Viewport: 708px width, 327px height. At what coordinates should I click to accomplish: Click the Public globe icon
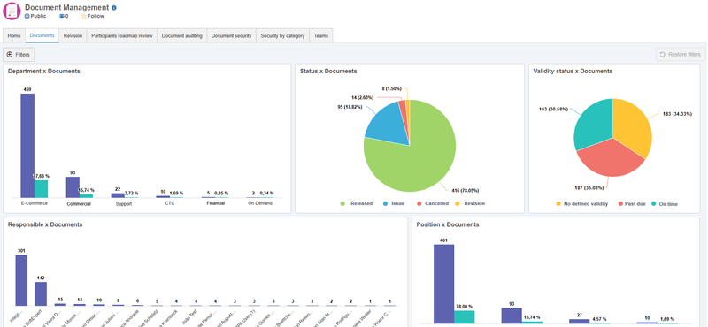27,16
